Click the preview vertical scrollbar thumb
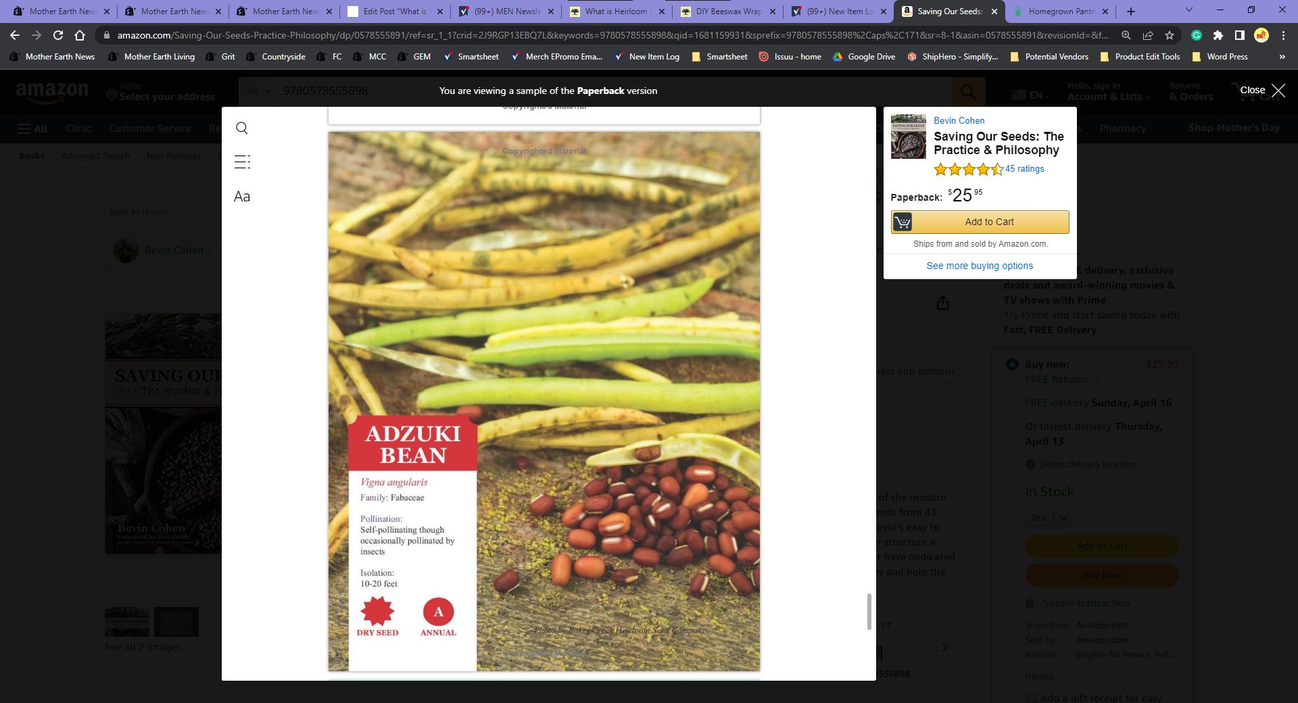The width and height of the screenshot is (1298, 703). pyautogui.click(x=869, y=612)
